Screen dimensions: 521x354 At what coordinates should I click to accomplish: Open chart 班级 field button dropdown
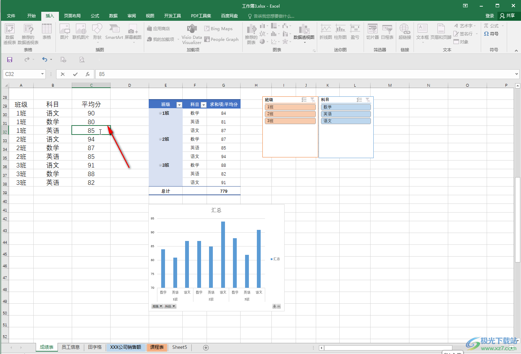(157, 306)
